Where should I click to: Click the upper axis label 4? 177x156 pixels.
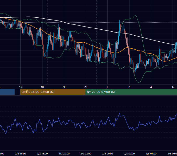[151, 87]
